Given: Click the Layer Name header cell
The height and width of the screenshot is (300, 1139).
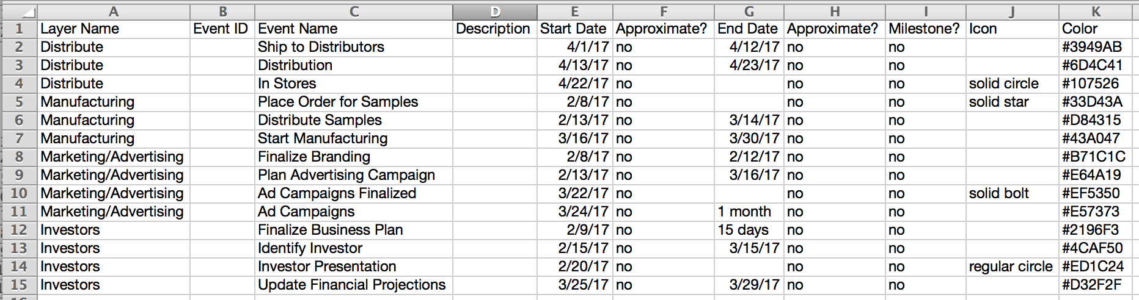Looking at the screenshot, I should 114,29.
